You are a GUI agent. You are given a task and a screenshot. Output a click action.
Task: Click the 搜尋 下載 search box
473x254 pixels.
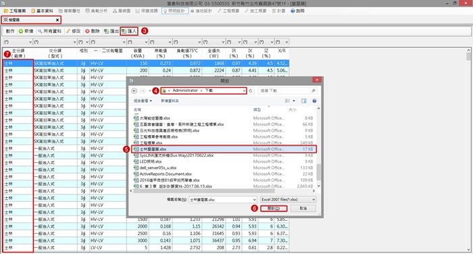(x=287, y=91)
